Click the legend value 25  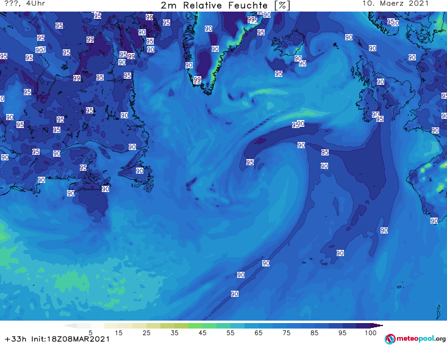(x=146, y=333)
